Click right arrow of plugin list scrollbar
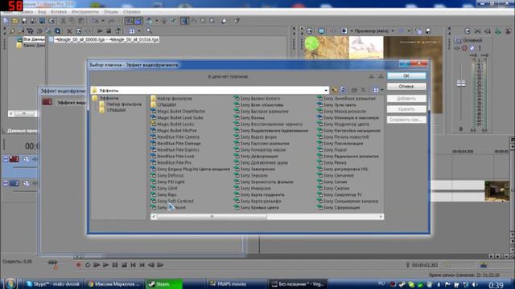Image resolution: width=515 pixels, height=289 pixels. click(381, 216)
